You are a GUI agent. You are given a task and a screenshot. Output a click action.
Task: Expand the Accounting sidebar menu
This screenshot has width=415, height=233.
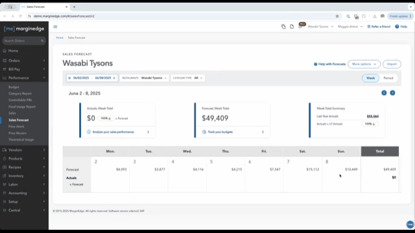click(x=24, y=193)
